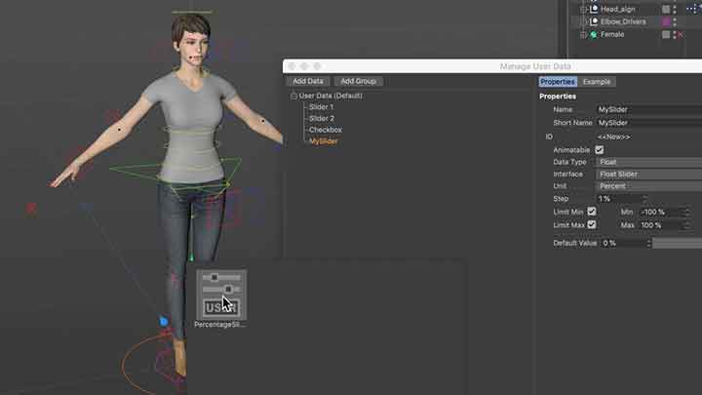The width and height of the screenshot is (702, 395).
Task: Click the Step value field showing 1 %
Action: point(619,198)
